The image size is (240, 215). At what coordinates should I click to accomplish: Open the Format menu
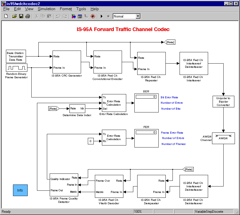[x=66, y=9]
